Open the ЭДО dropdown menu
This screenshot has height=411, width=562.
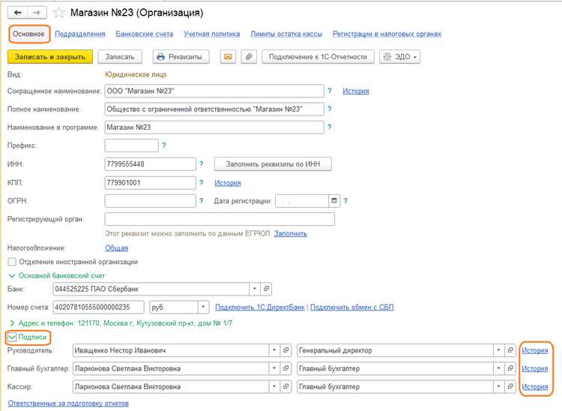coord(399,57)
